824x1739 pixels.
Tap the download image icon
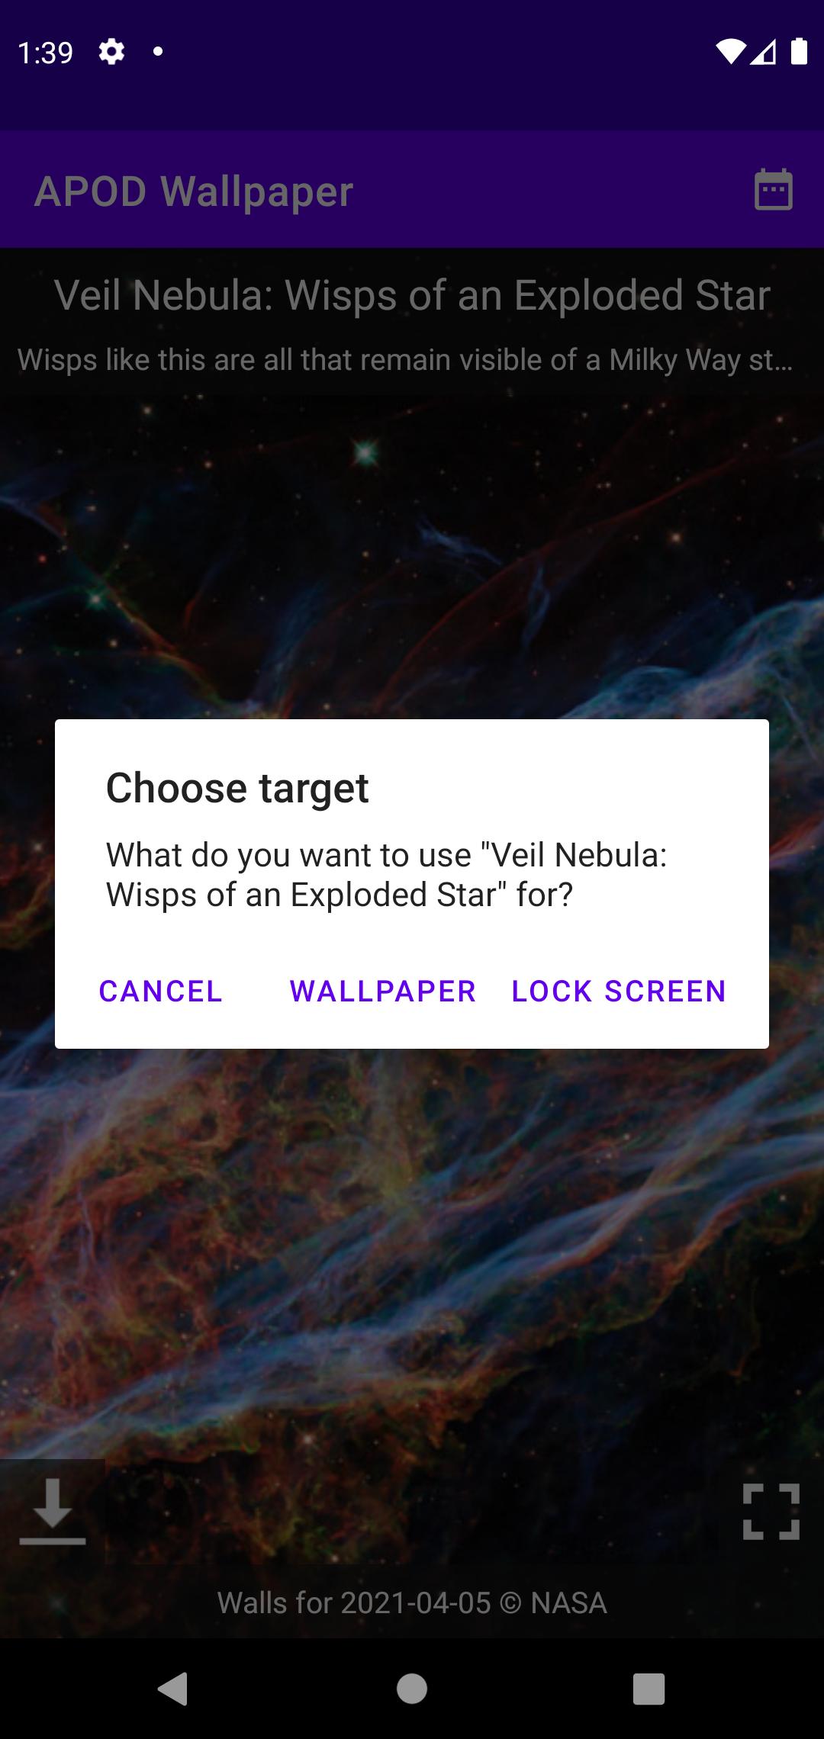pos(52,1510)
